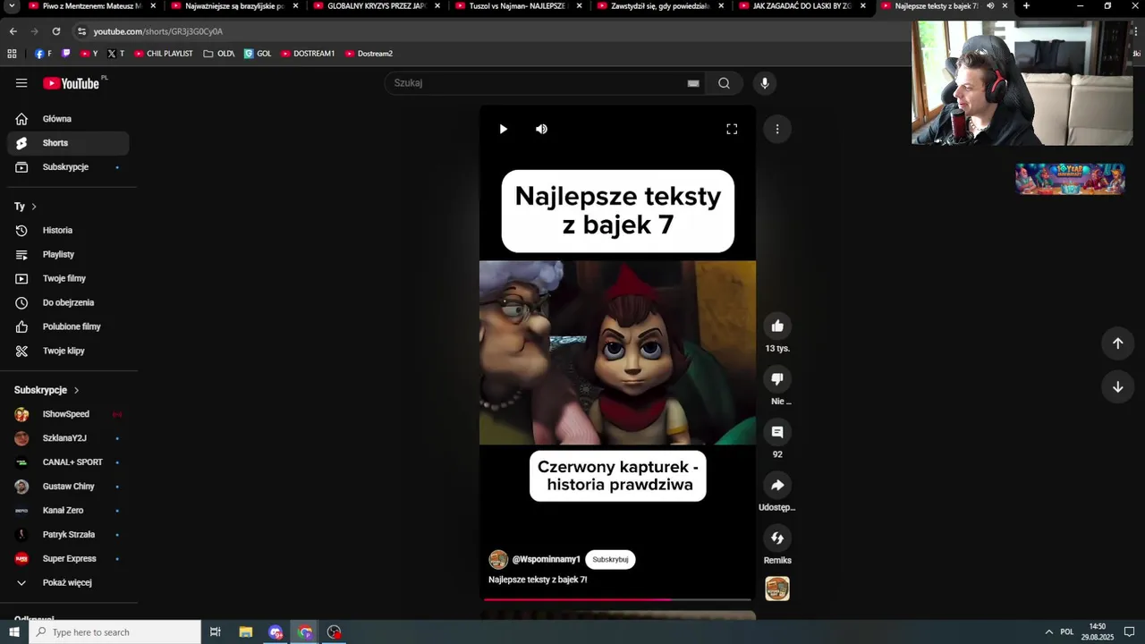Image resolution: width=1145 pixels, height=644 pixels.
Task: Open the browser tab search dropdown arrow
Action: [x=13, y=6]
